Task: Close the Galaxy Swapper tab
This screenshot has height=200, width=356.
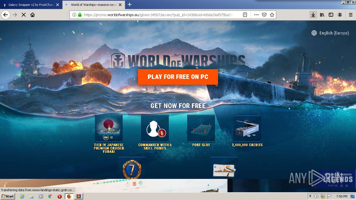Action: pos(58,5)
